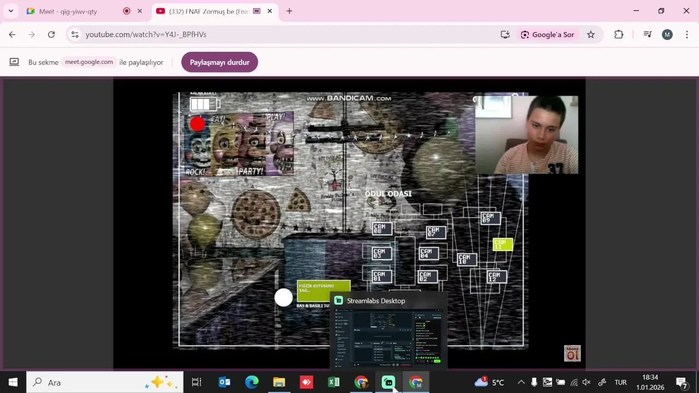Go back to the previous page

tap(12, 34)
